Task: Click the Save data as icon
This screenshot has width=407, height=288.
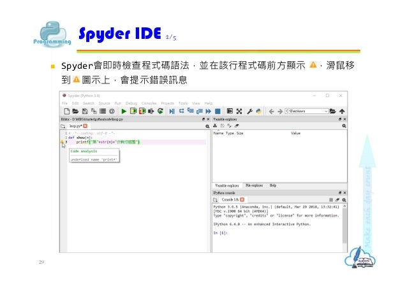Action: [229, 126]
